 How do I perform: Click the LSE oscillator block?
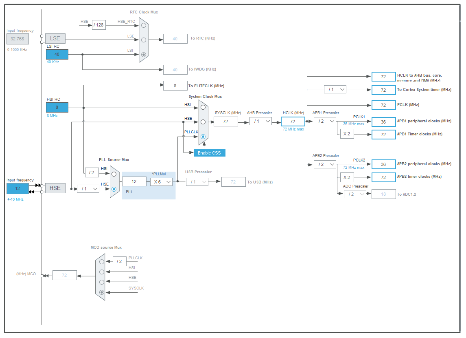(55, 38)
